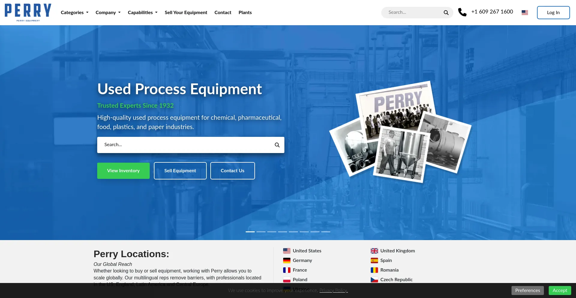Open the US flag language selector

tap(525, 13)
